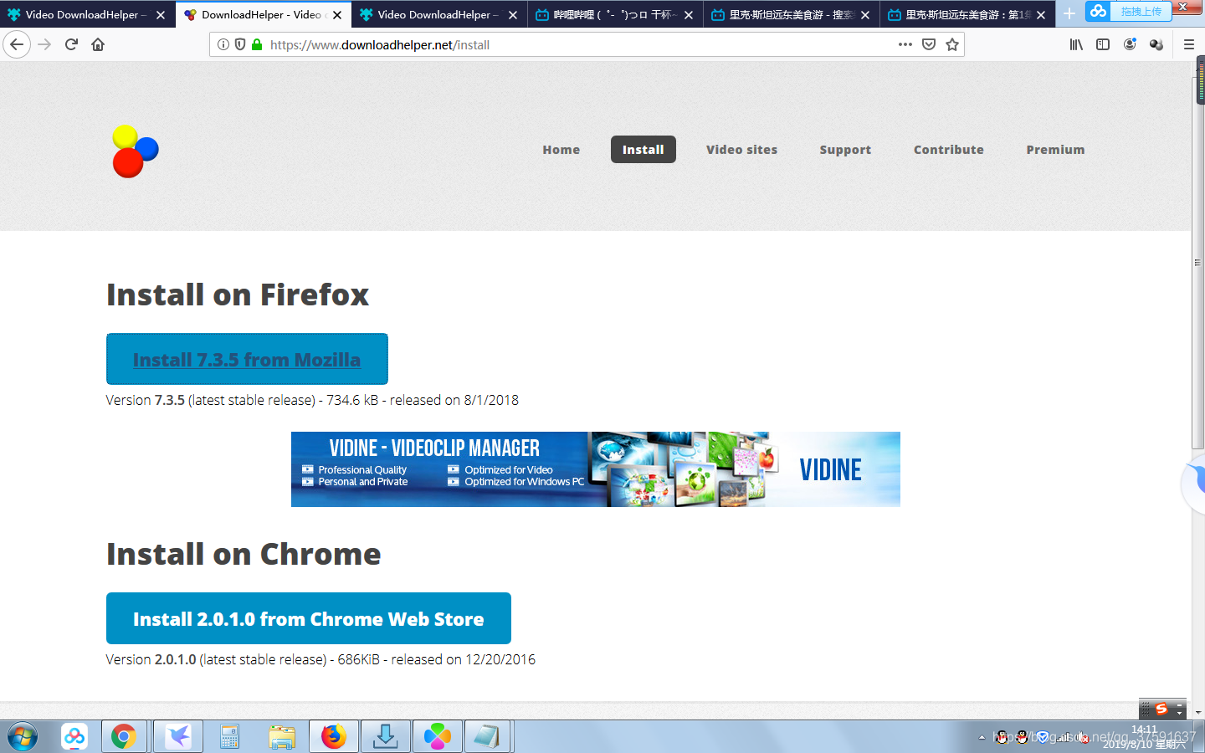
Task: Open tracking protection shield icon
Action: click(x=240, y=44)
